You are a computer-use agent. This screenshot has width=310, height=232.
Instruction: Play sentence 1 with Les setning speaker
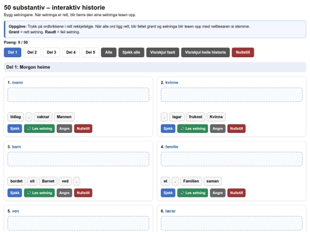[40, 129]
